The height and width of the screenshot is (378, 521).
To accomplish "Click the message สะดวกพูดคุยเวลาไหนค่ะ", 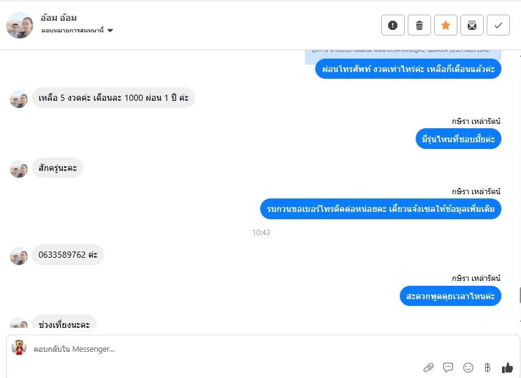I will (450, 296).
